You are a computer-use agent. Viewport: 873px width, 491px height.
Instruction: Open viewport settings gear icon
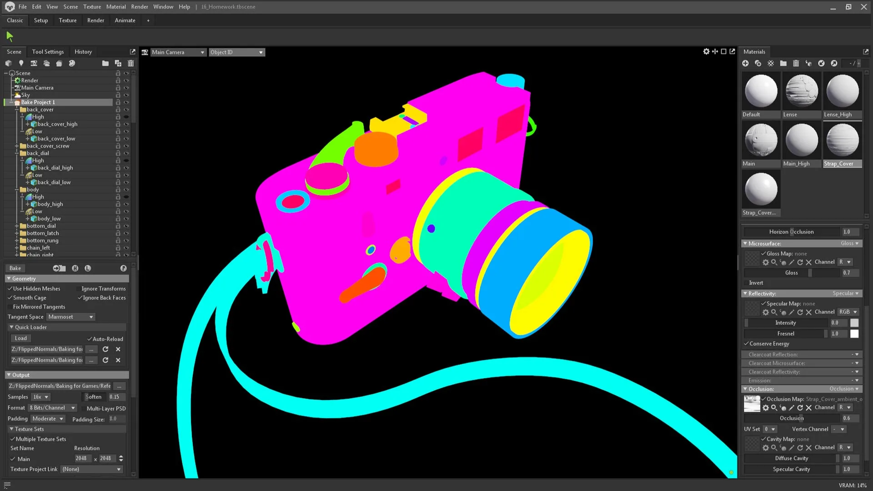click(x=706, y=51)
